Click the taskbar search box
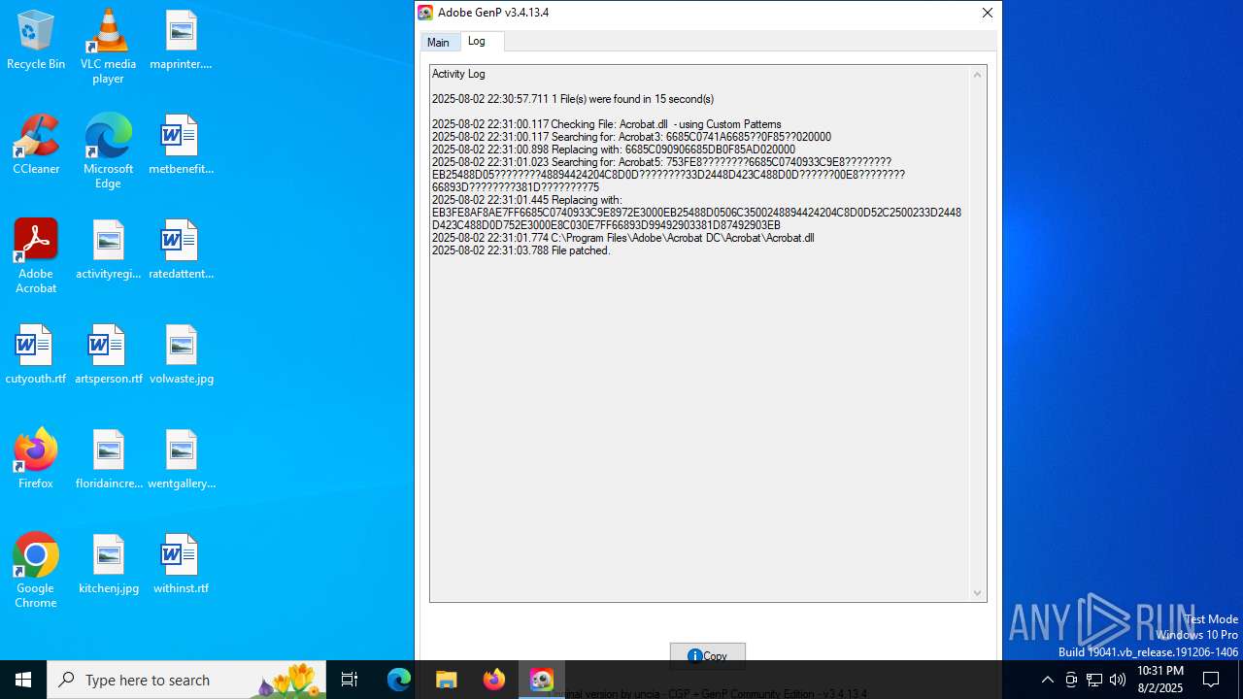 (188, 680)
